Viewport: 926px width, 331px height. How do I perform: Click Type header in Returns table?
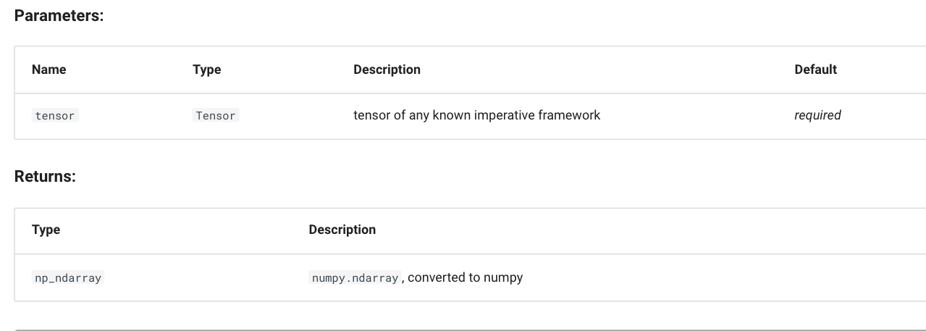coord(46,230)
